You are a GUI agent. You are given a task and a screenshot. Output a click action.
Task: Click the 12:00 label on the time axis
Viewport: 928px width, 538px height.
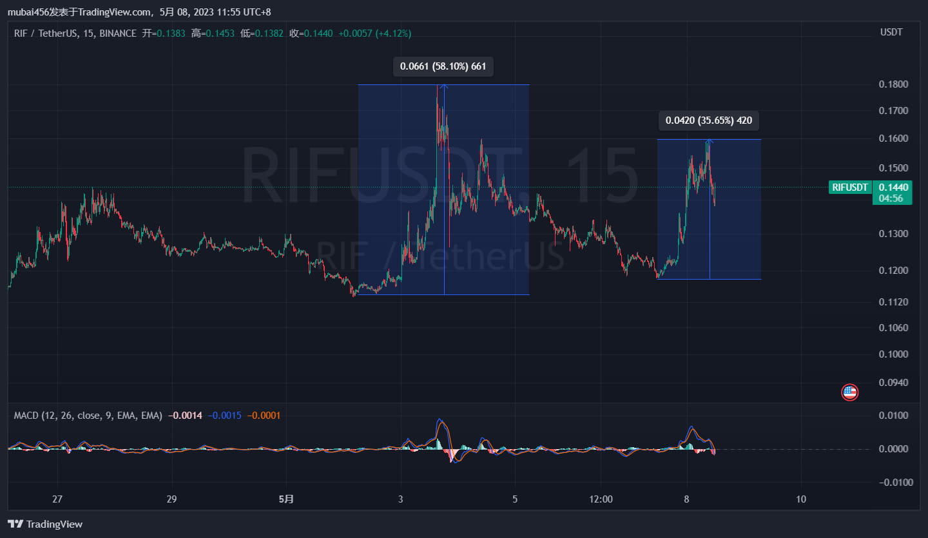(x=601, y=499)
